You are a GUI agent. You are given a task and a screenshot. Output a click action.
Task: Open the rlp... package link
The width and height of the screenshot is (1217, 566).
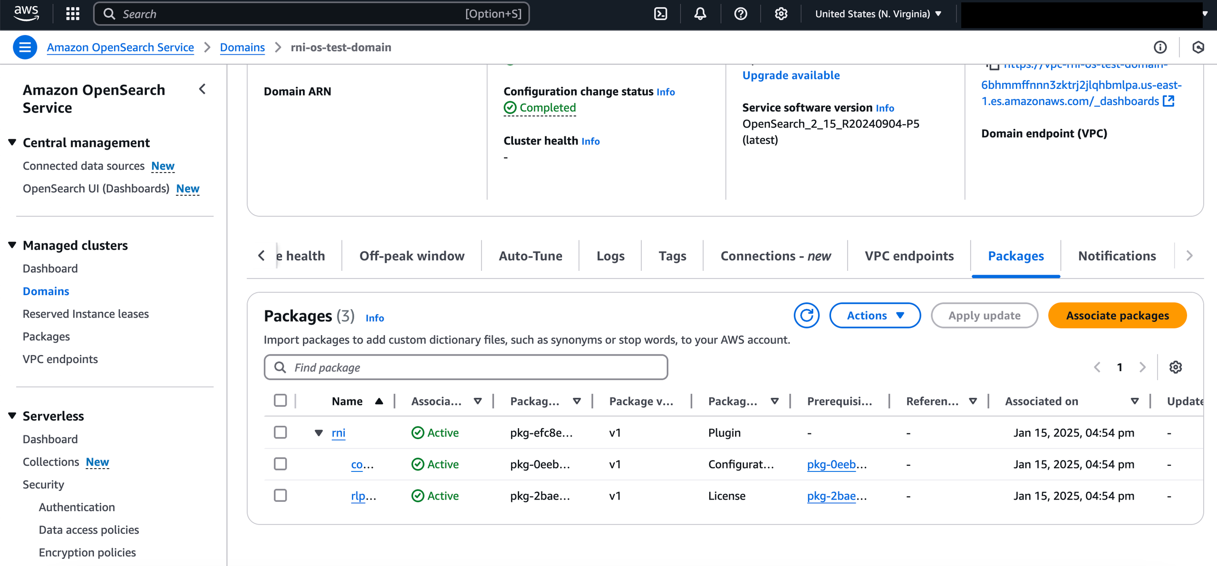click(363, 496)
